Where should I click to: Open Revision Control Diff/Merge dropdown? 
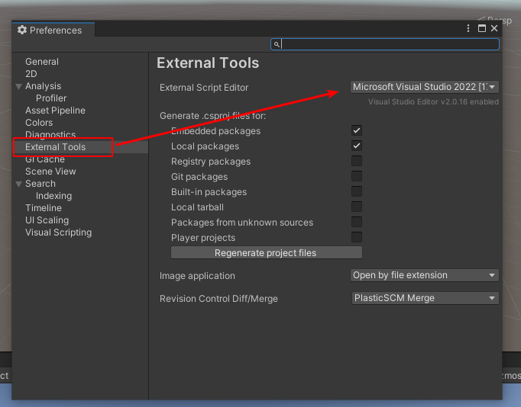tap(426, 298)
